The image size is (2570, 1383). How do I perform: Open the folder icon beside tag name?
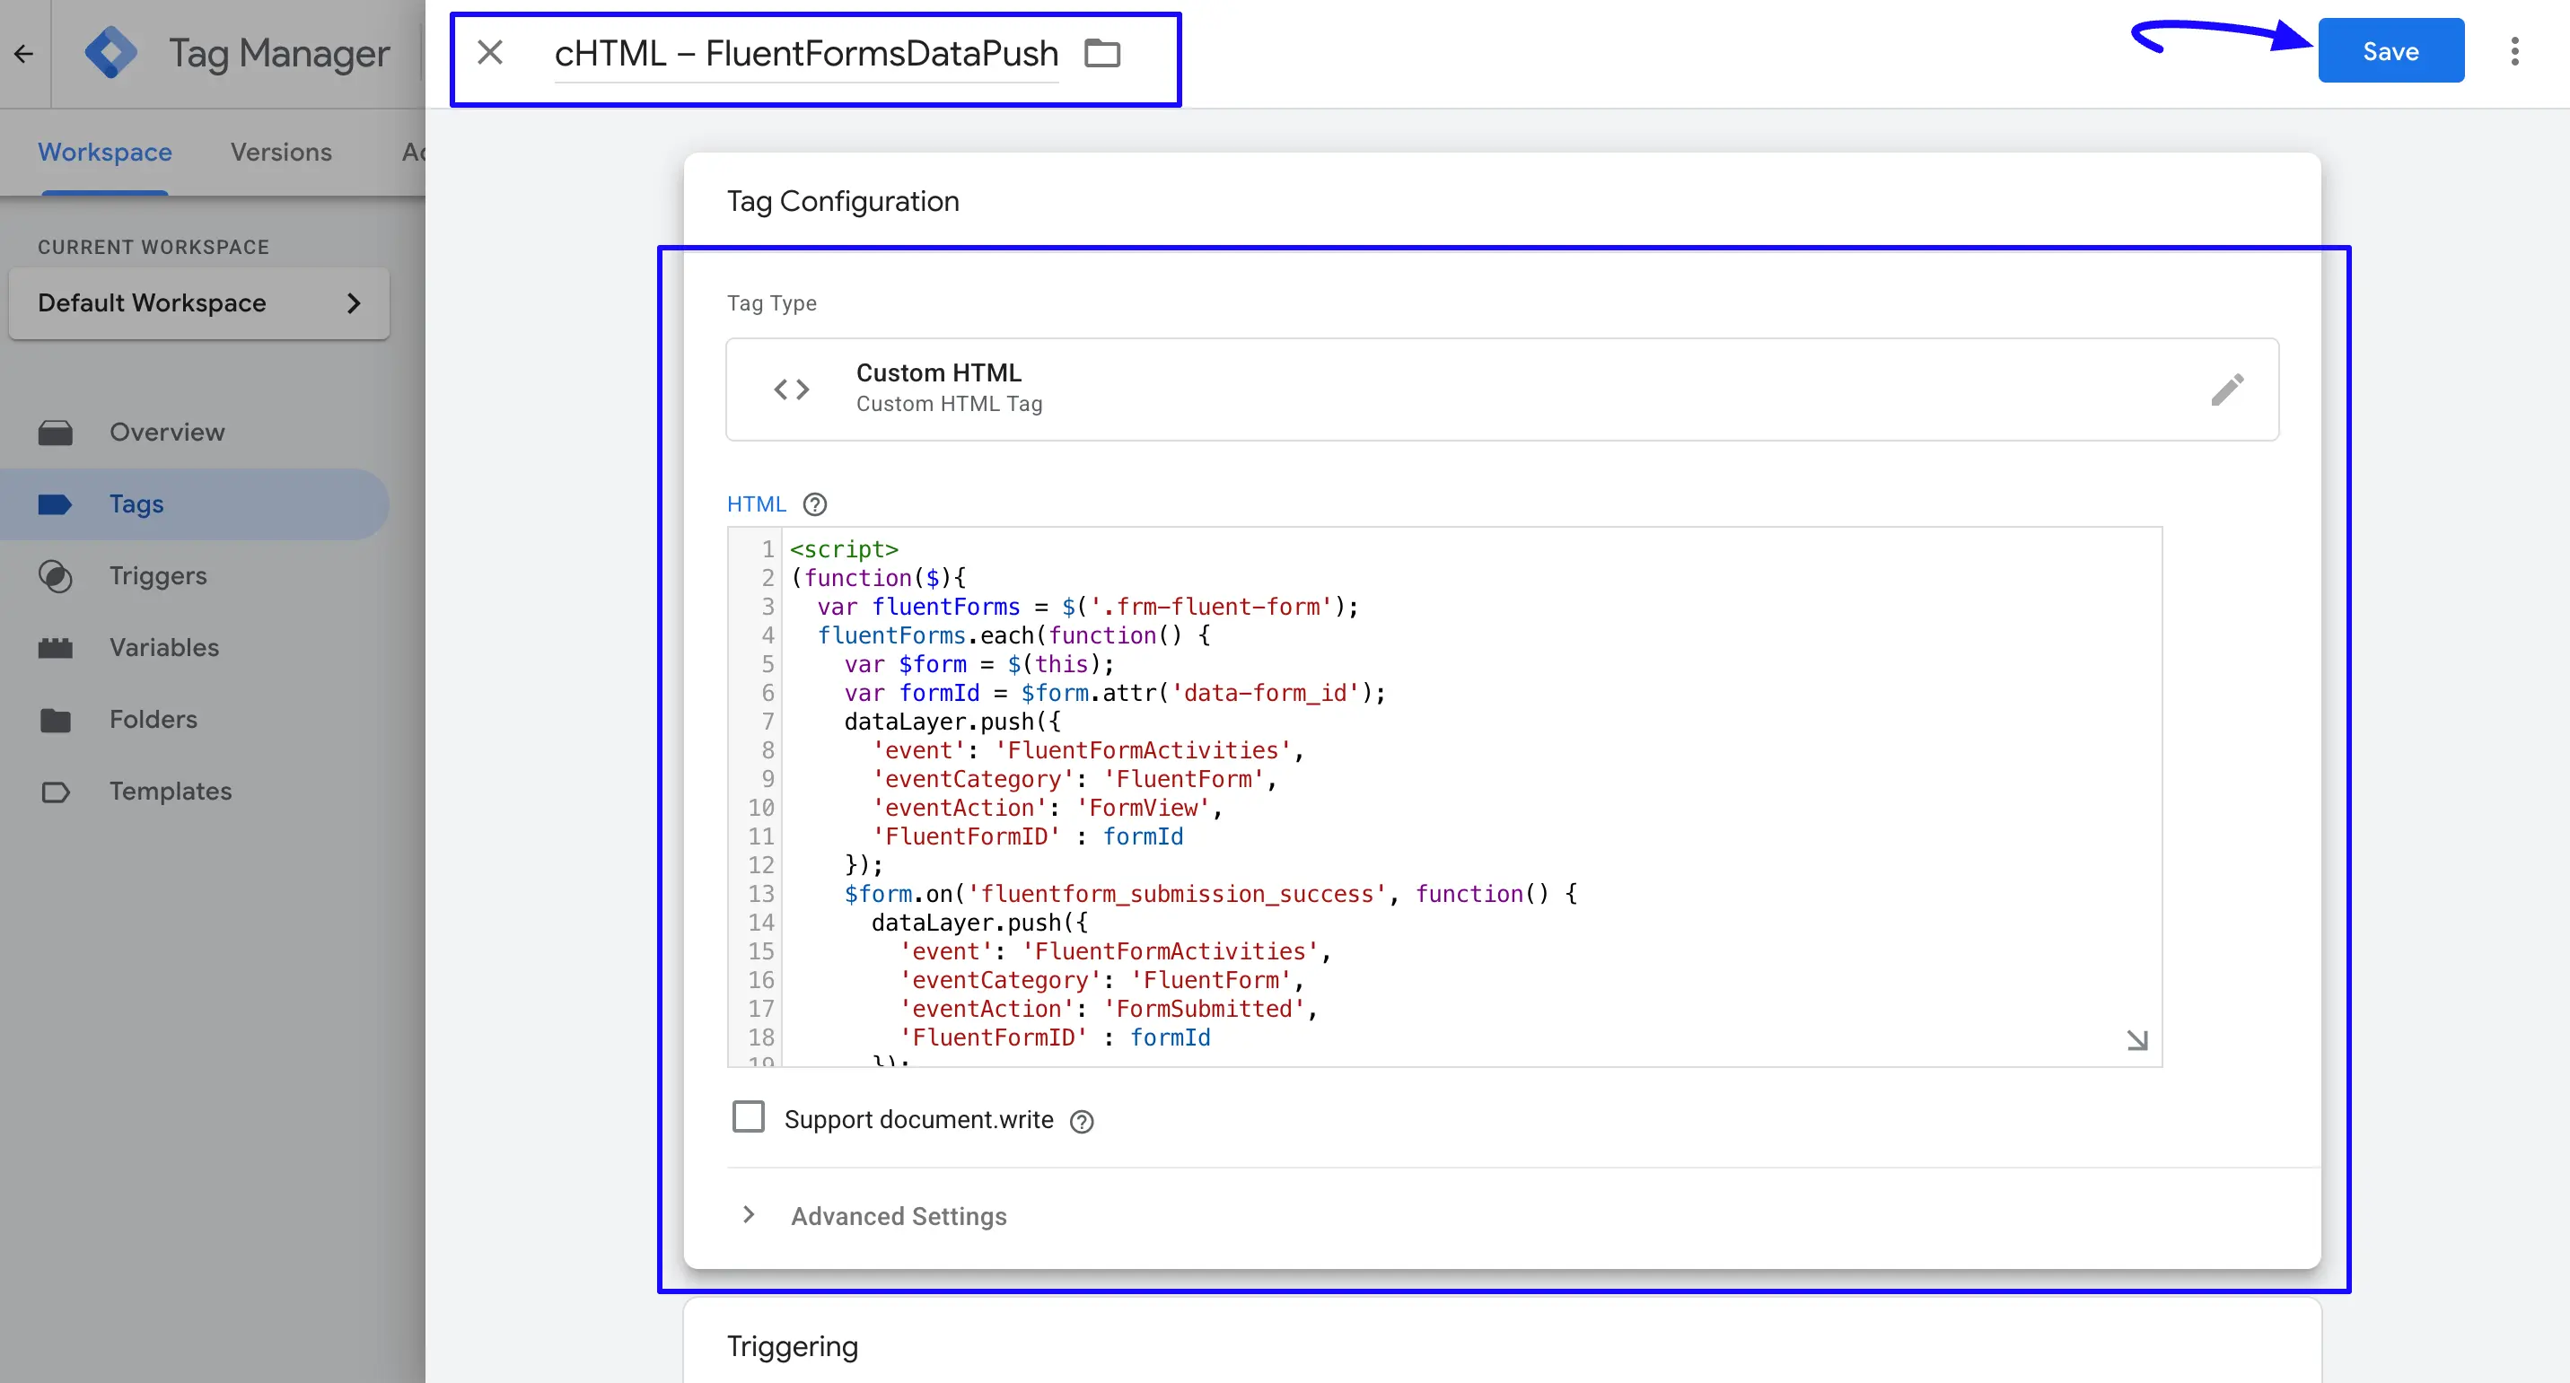[1102, 53]
